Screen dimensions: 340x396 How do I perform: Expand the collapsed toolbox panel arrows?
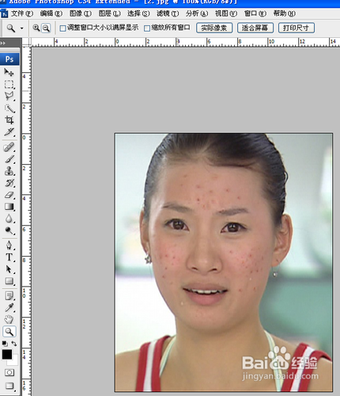pyautogui.click(x=3, y=43)
